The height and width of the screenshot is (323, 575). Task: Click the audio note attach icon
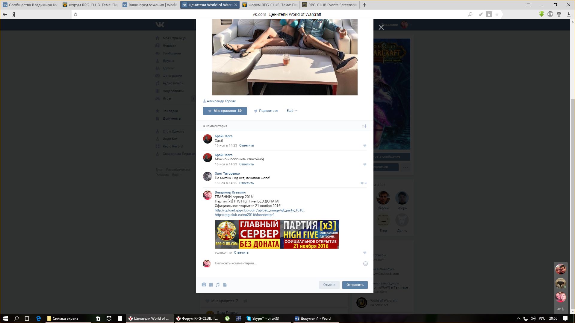pyautogui.click(x=218, y=285)
